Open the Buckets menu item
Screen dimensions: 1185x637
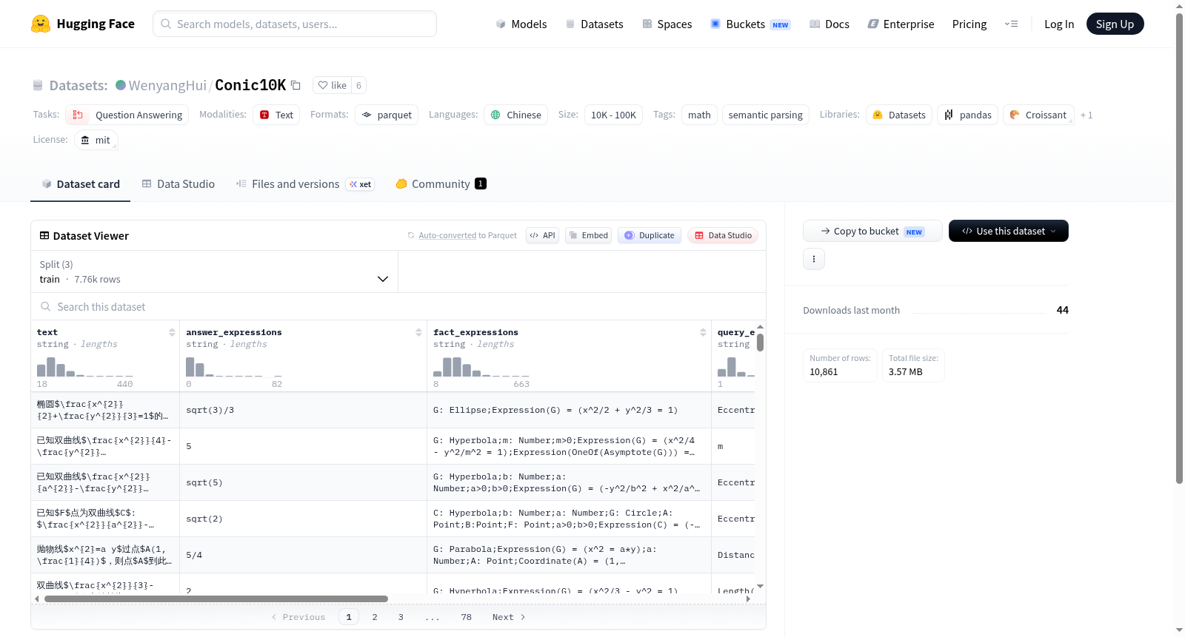pyautogui.click(x=750, y=24)
